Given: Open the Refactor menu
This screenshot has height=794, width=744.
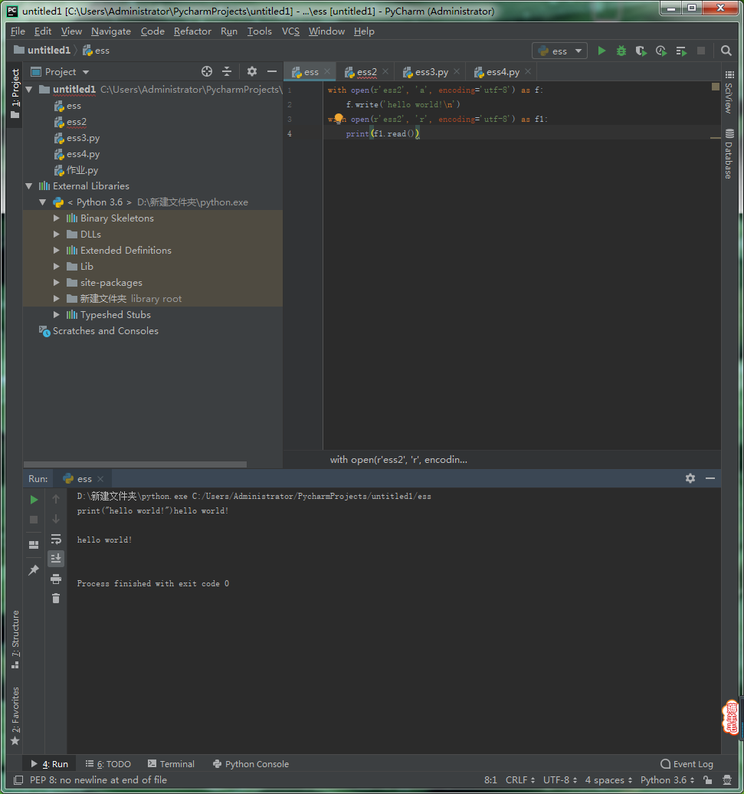Looking at the screenshot, I should (192, 31).
